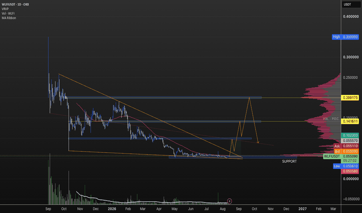Click the Ask 0.055110 price label

tap(346, 146)
